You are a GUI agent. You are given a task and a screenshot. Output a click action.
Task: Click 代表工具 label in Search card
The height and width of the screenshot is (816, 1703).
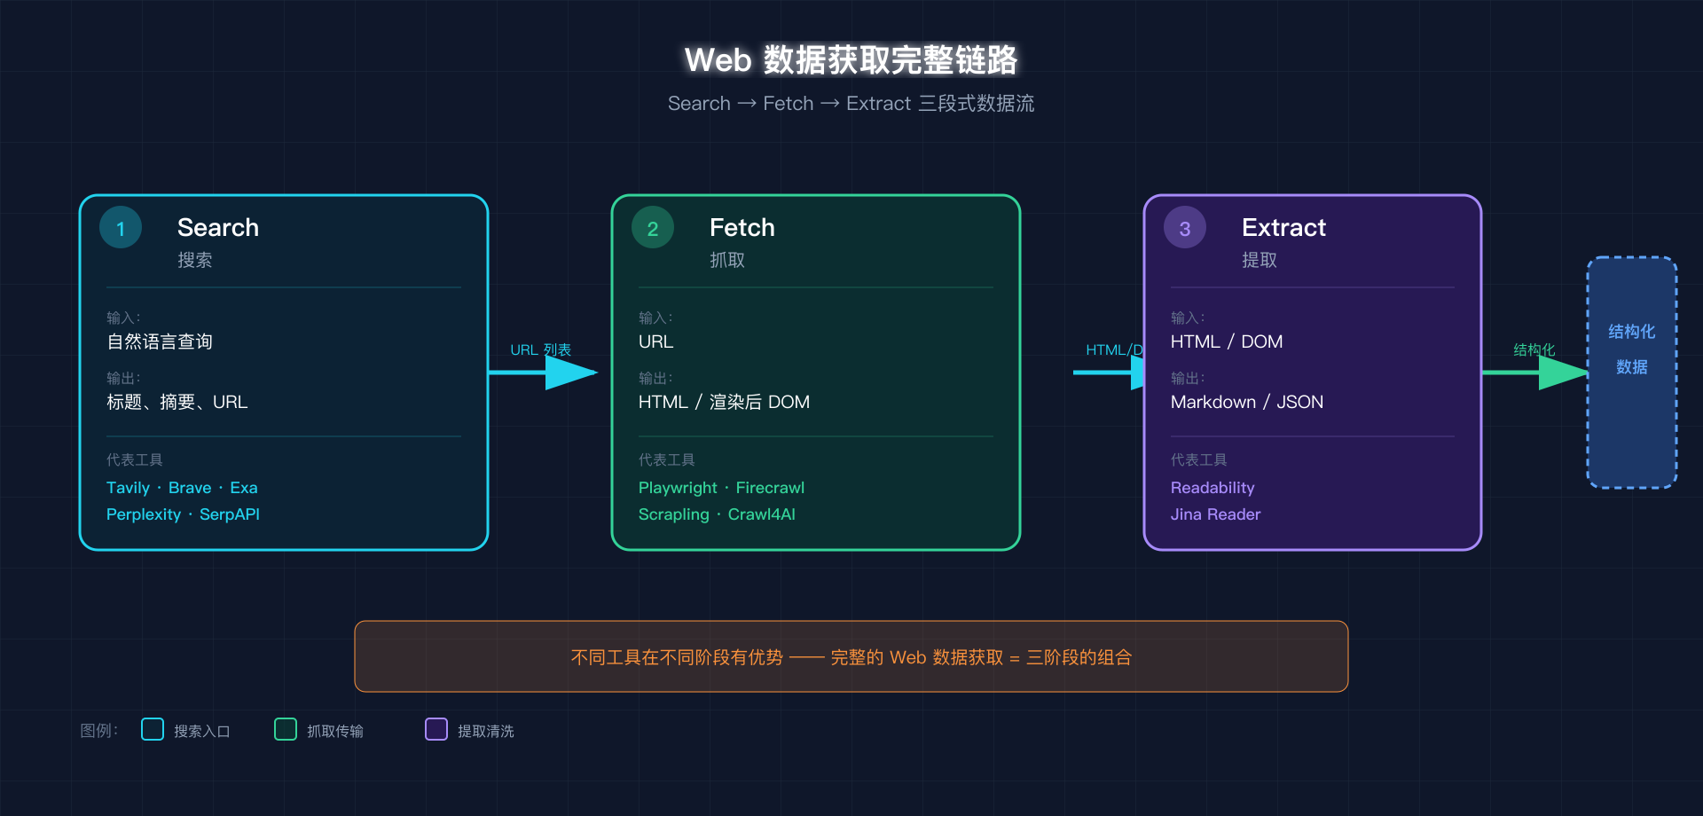tap(135, 459)
